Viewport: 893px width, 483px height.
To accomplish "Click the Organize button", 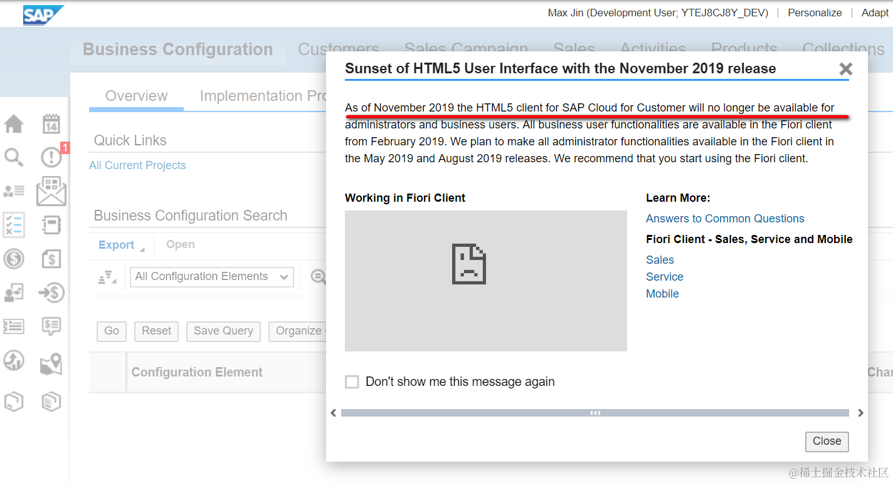I will 297,331.
